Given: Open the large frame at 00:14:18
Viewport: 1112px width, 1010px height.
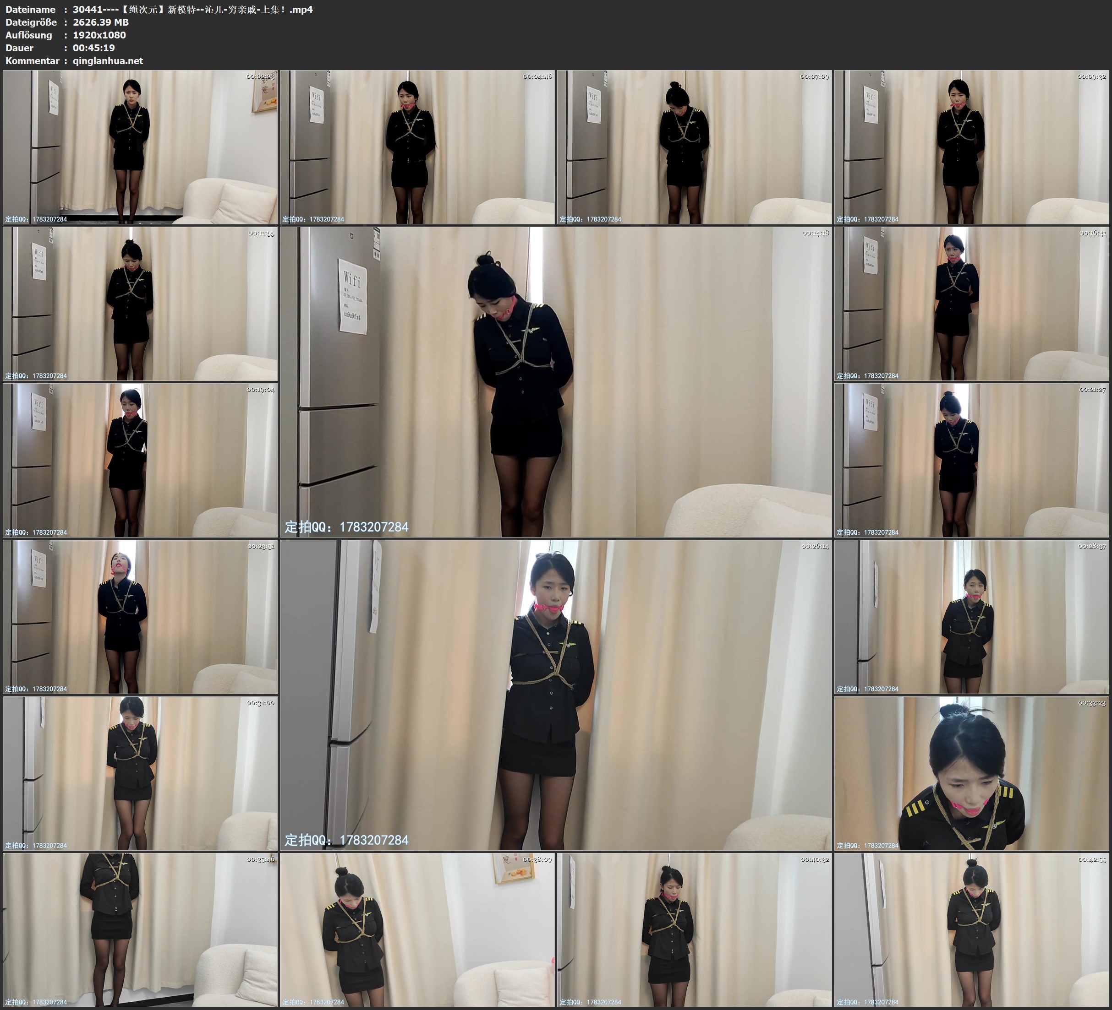Looking at the screenshot, I should (x=555, y=381).
